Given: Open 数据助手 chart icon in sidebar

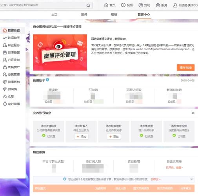Looking at the screenshot, I should coord(5,38).
